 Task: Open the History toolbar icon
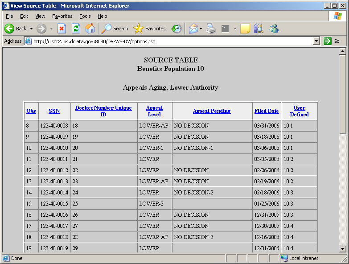177,29
